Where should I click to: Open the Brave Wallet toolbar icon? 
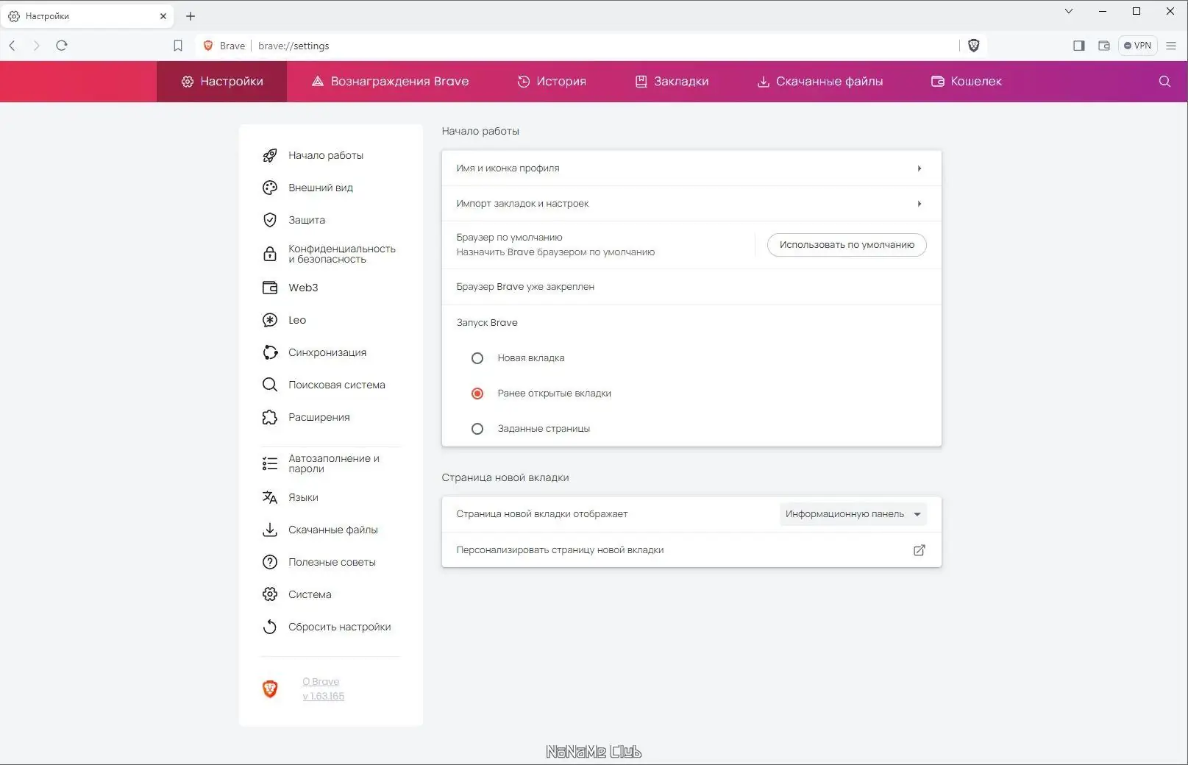pos(1104,46)
